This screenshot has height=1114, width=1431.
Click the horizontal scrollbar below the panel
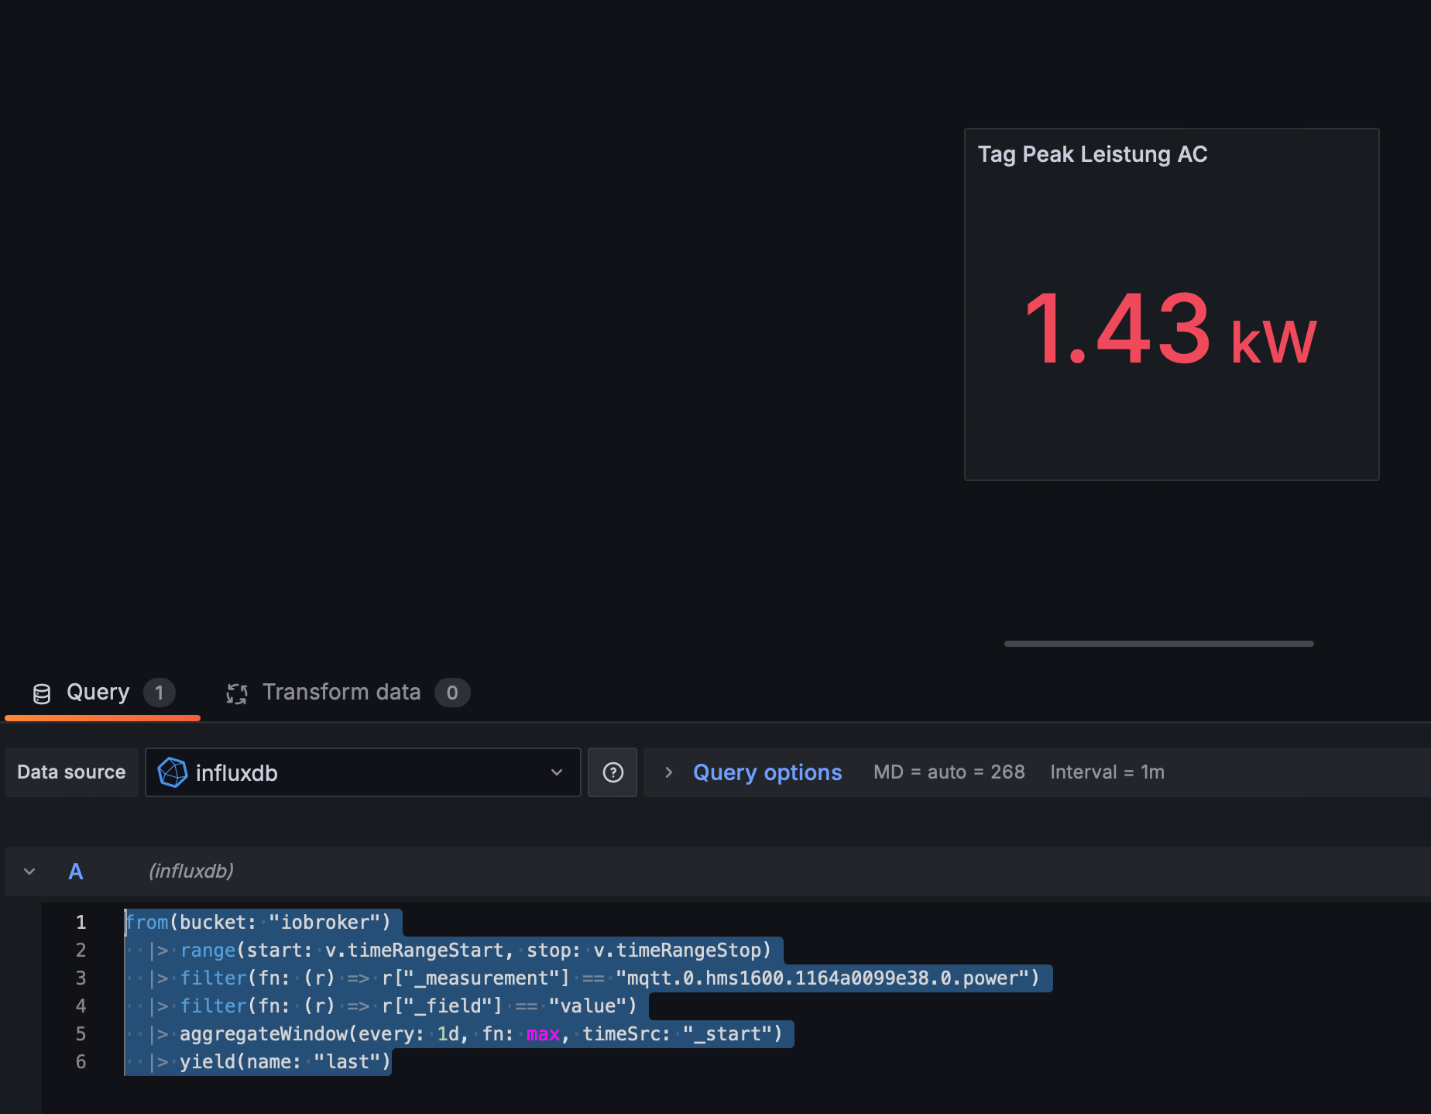pos(1158,644)
